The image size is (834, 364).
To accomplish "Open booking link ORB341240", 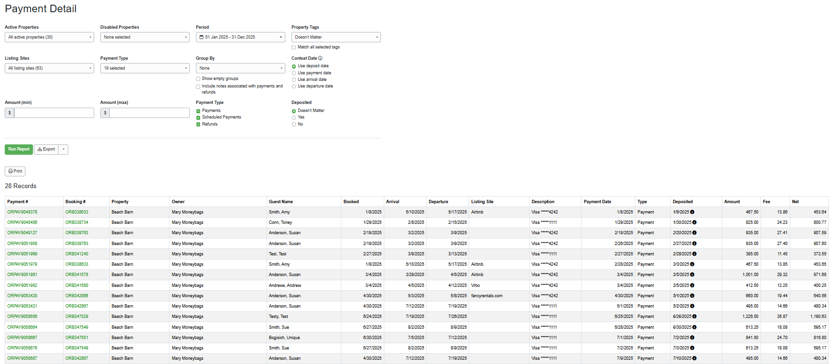I will coord(77,254).
